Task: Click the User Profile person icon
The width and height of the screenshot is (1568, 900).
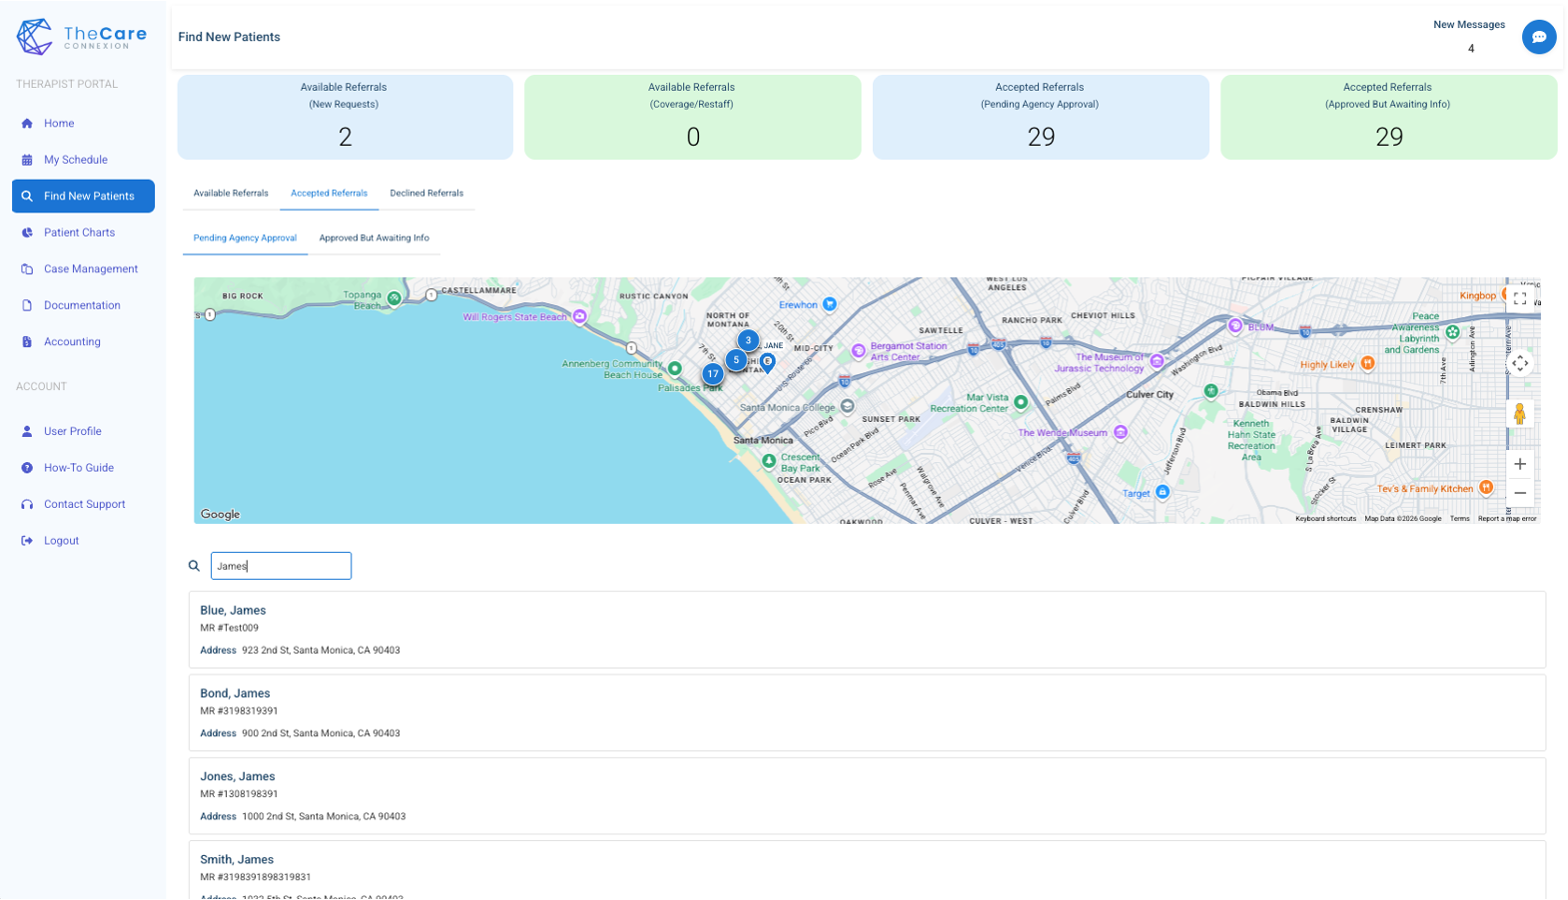Action: click(x=27, y=432)
